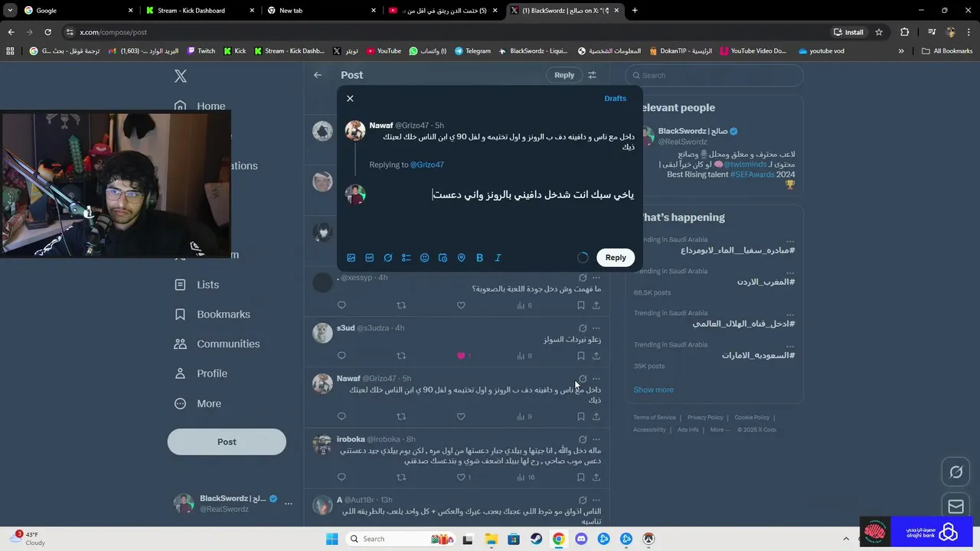The height and width of the screenshot is (551, 980).
Task: Open Home in X sidebar
Action: pyautogui.click(x=200, y=106)
